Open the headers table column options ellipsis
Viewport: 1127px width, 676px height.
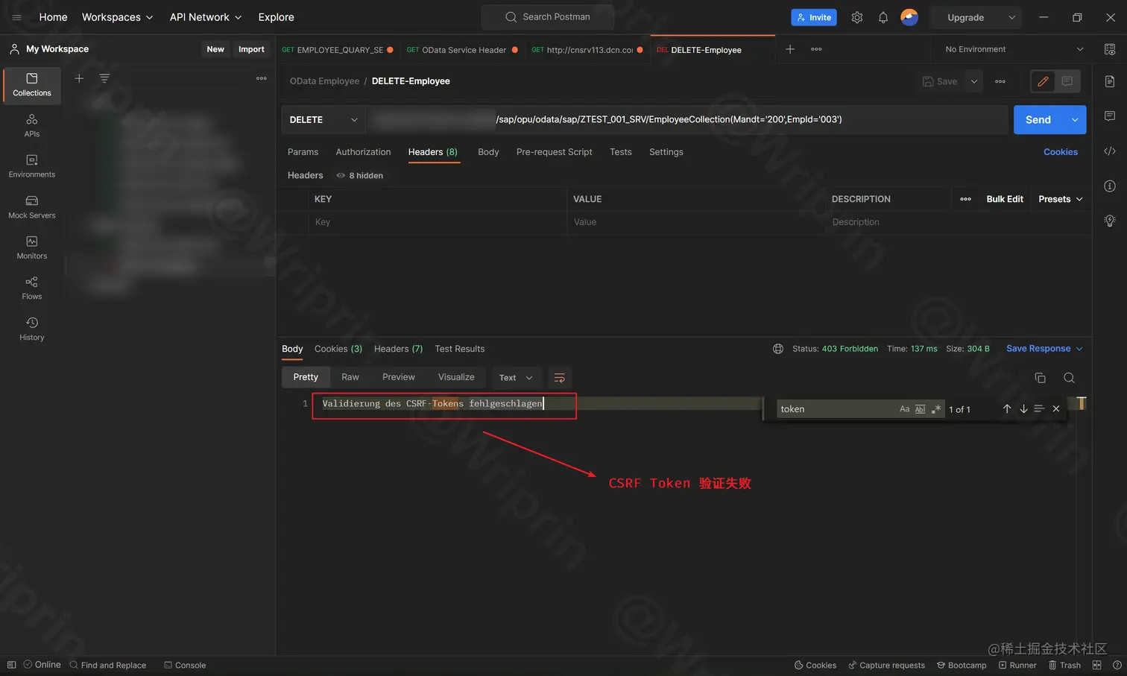click(965, 199)
